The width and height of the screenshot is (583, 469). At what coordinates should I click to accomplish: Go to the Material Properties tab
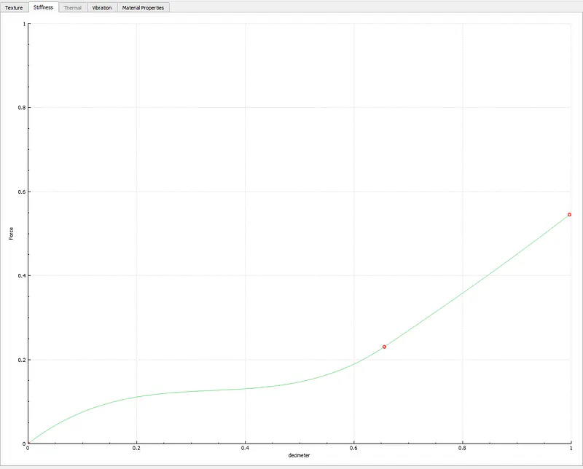pyautogui.click(x=143, y=7)
